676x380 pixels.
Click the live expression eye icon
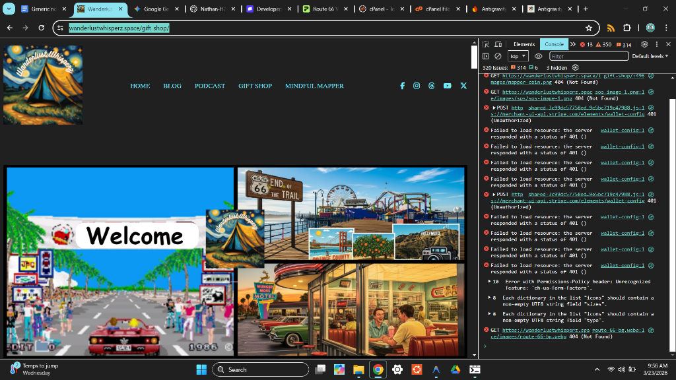tap(538, 56)
